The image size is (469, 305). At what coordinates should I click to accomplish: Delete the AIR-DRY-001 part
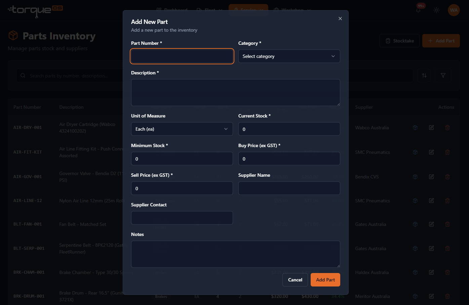tap(447, 128)
